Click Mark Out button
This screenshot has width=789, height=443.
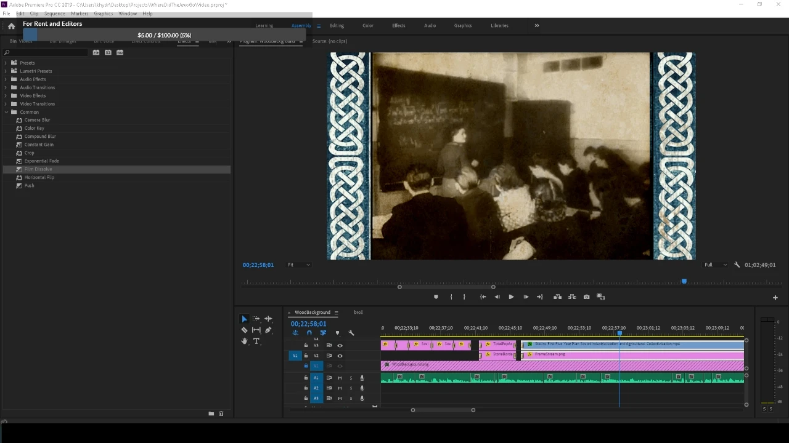point(465,297)
